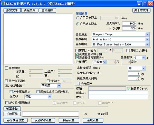Viewport: 154px width, 125px height.
Task: Click the empty file list area
Action: click(38, 39)
